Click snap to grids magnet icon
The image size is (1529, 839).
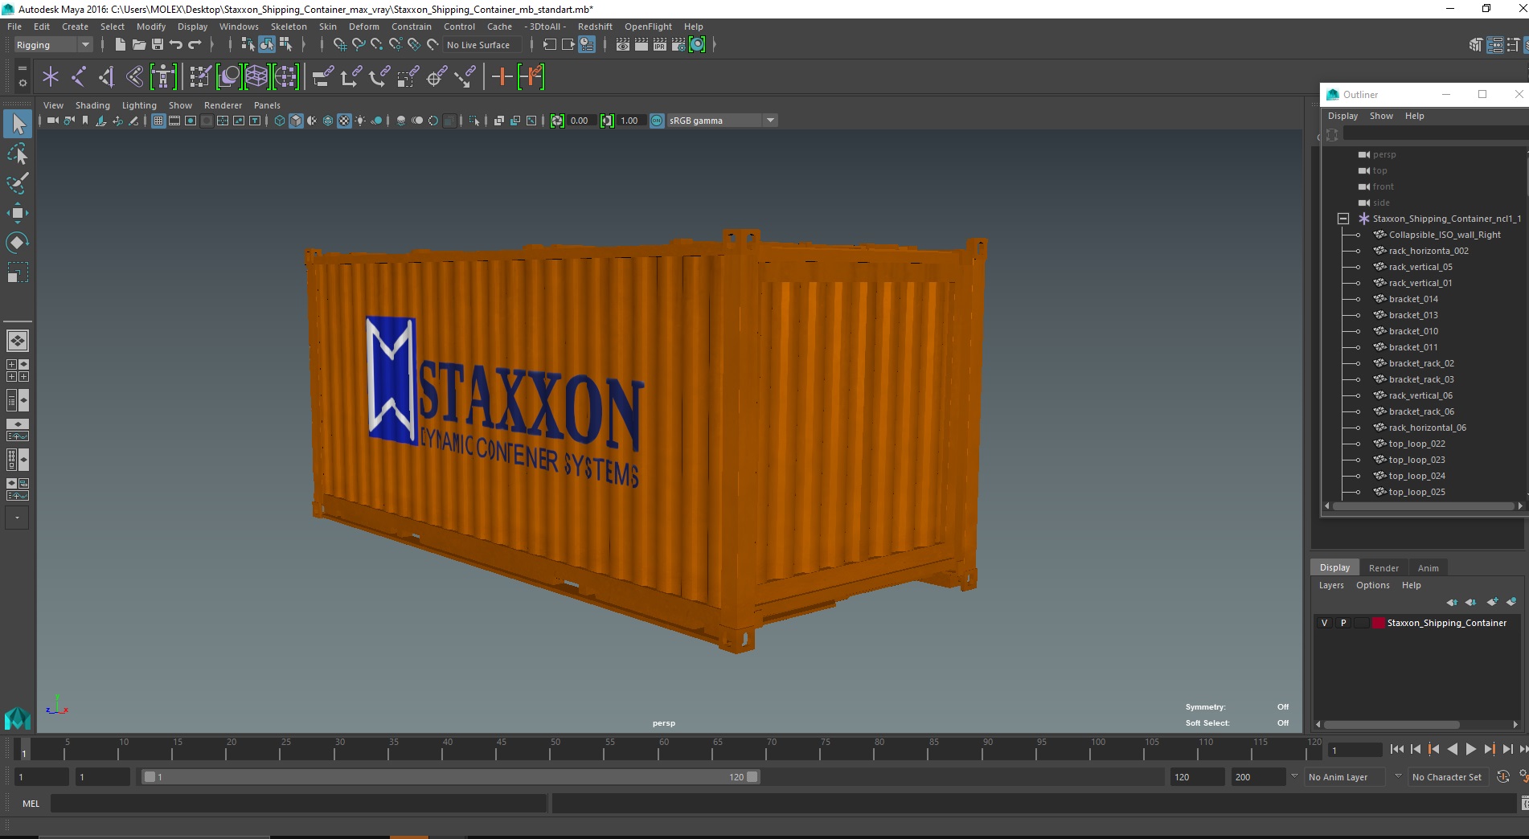tap(339, 45)
